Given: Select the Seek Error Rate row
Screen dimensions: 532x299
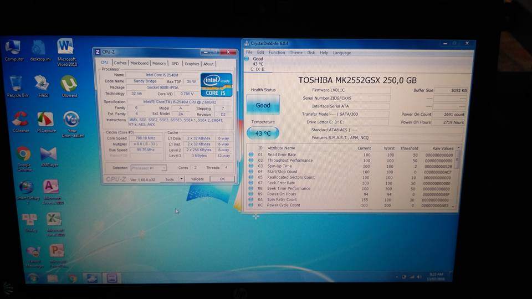Looking at the screenshot, I should 353,183.
